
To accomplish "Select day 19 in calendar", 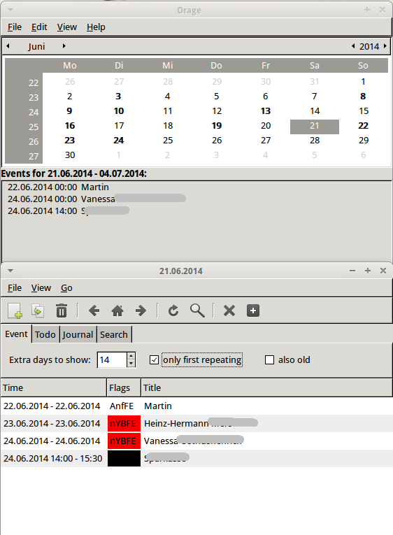I will [x=217, y=126].
